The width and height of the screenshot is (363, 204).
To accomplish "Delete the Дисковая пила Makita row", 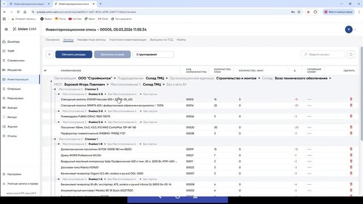I will pos(351,167).
